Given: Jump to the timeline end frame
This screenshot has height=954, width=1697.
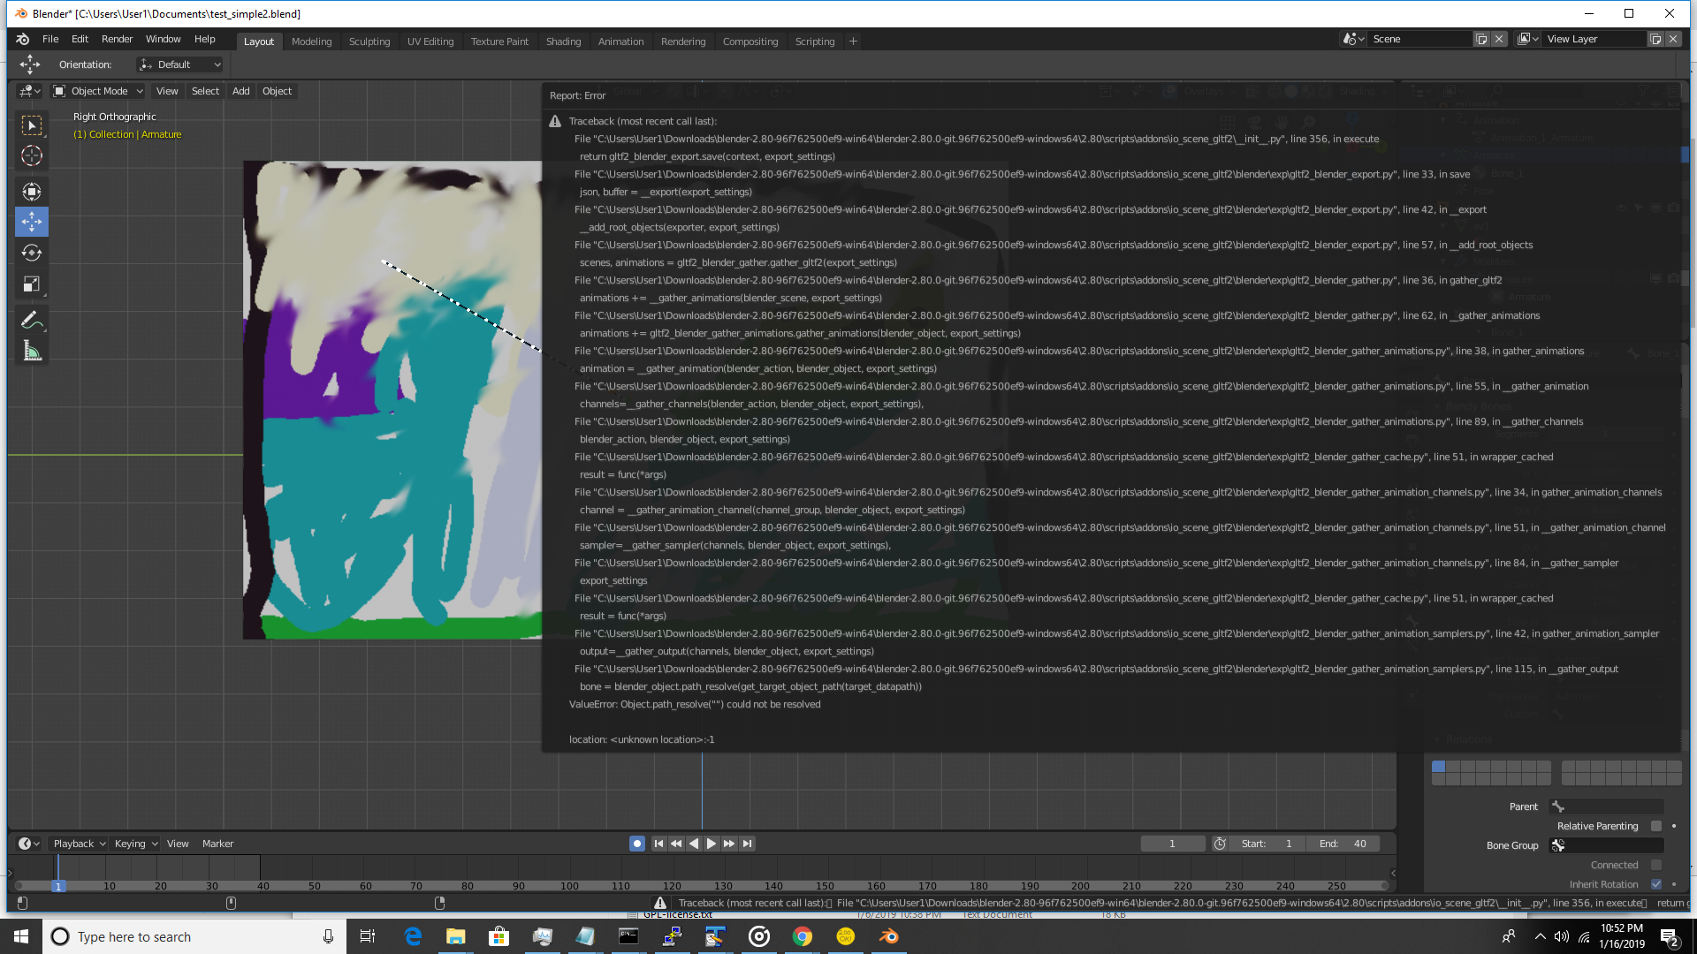Looking at the screenshot, I should pyautogui.click(x=748, y=844).
